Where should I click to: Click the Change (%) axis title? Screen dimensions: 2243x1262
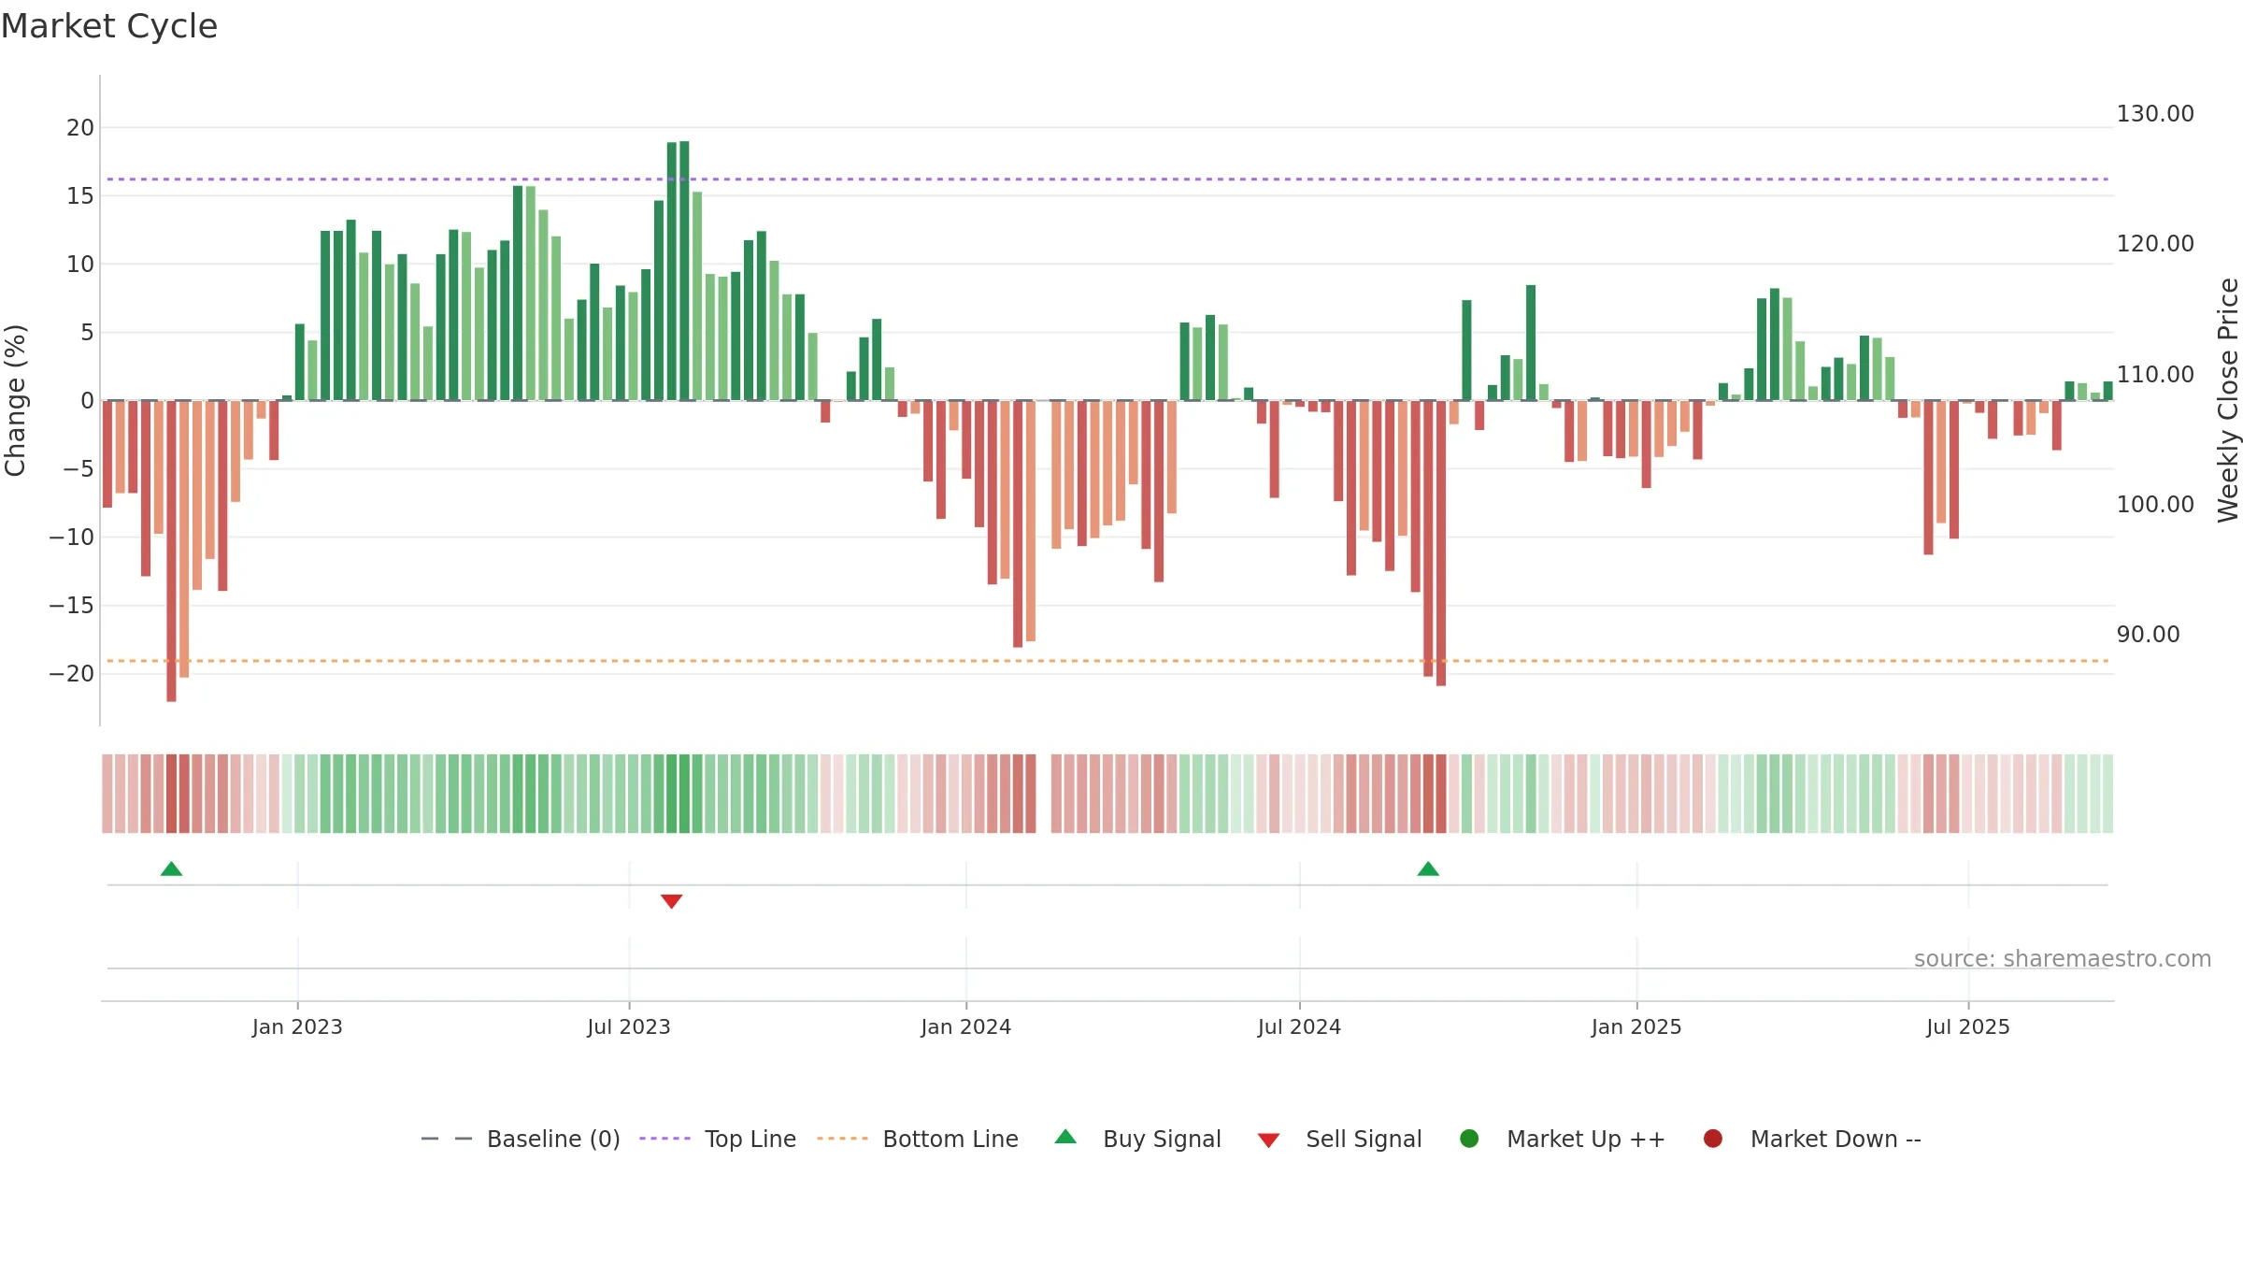click(15, 400)
